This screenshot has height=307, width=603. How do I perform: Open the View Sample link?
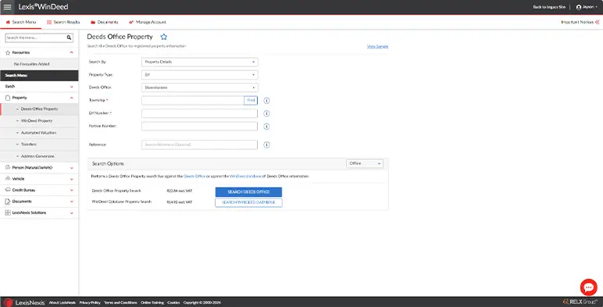coord(377,47)
